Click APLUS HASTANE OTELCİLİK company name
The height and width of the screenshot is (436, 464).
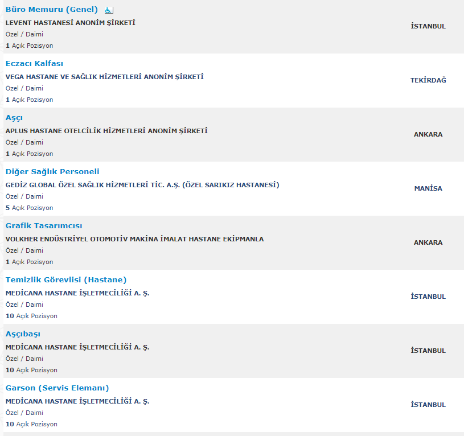106,131
